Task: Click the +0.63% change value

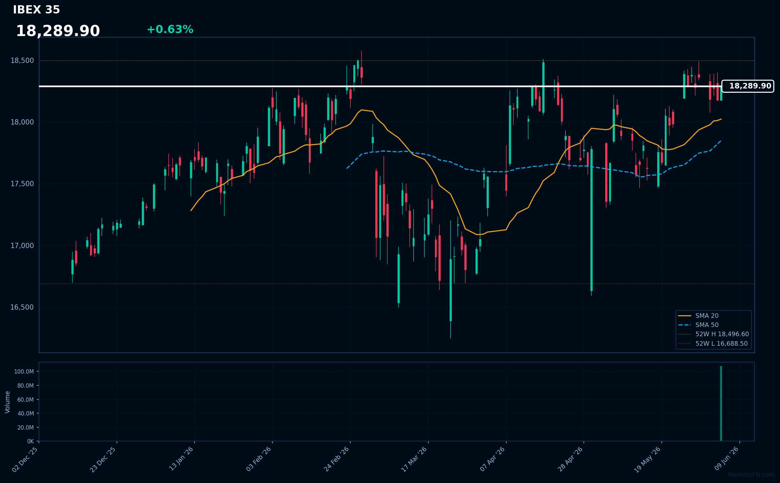Action: click(170, 29)
